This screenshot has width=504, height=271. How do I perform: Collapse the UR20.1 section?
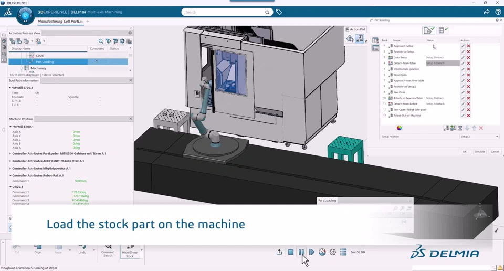coord(10,187)
